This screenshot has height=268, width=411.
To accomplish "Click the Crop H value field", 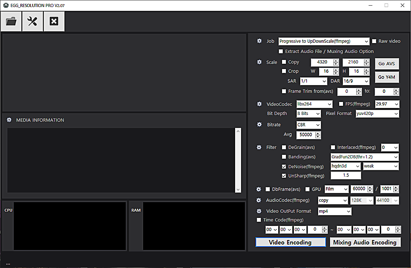I will [x=356, y=71].
